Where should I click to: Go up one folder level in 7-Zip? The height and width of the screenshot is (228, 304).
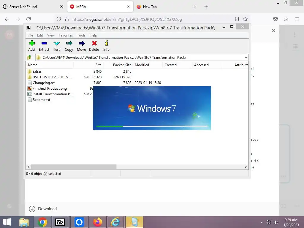(x=29, y=57)
